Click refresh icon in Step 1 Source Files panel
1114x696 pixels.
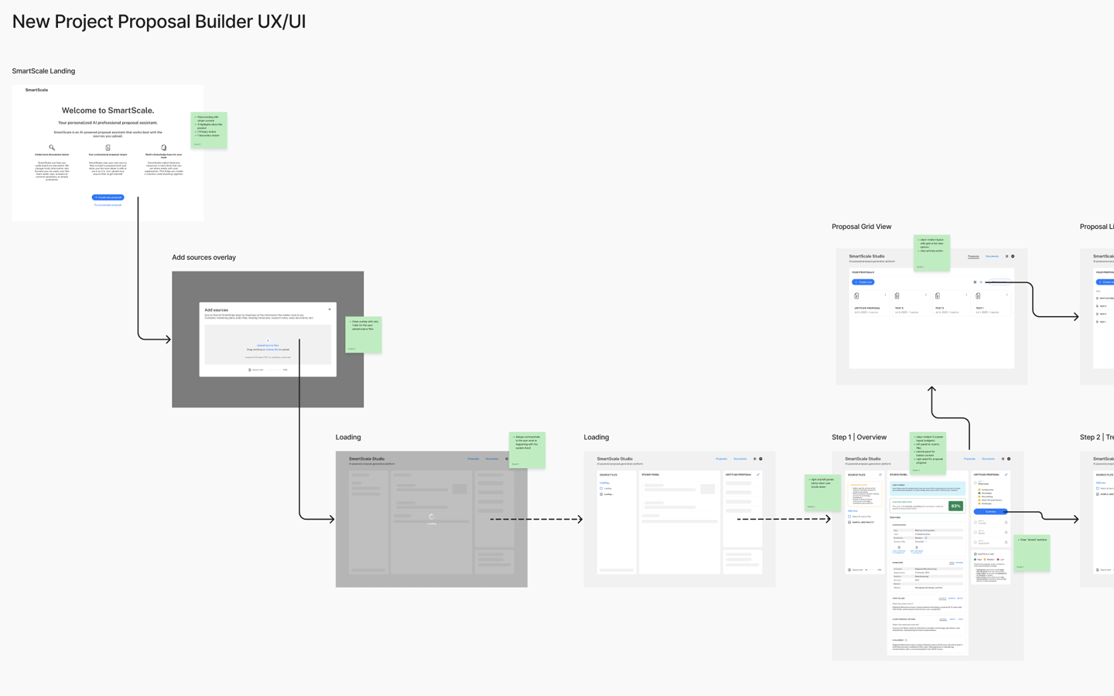(880, 475)
